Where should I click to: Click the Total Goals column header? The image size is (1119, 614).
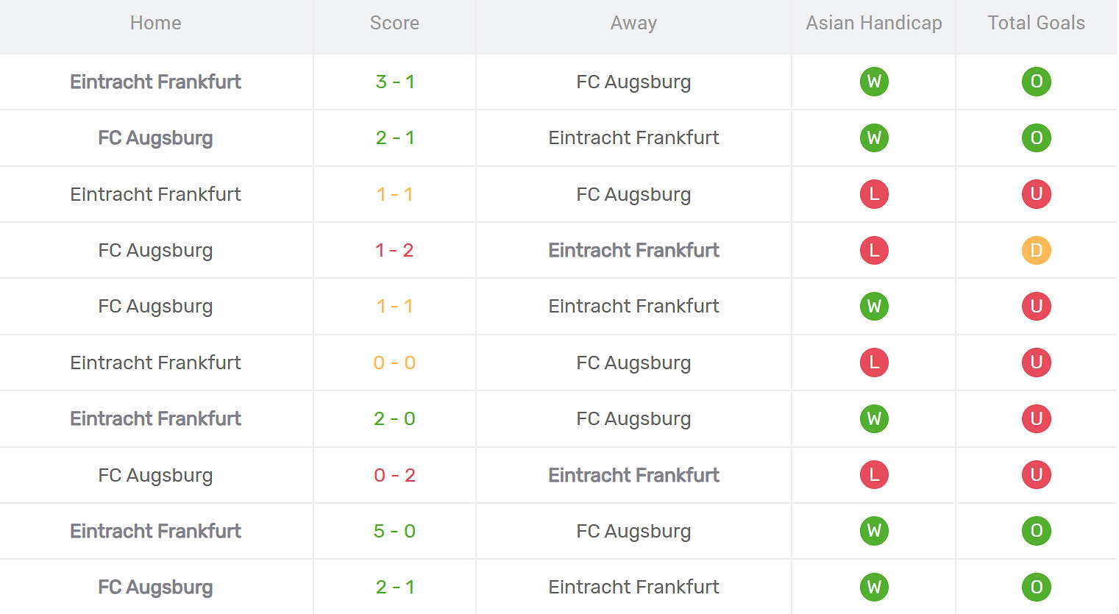(1036, 24)
